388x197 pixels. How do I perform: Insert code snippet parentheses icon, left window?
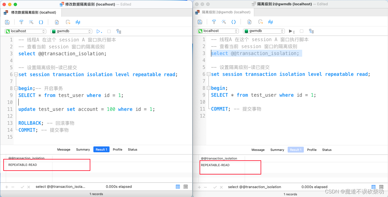[x=41, y=22]
